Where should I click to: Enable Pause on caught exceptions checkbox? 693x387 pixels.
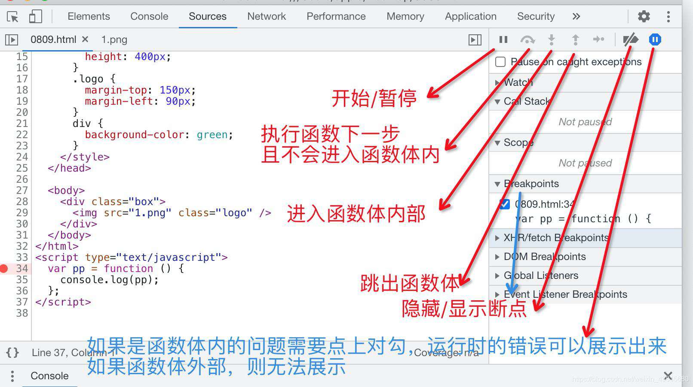click(500, 62)
